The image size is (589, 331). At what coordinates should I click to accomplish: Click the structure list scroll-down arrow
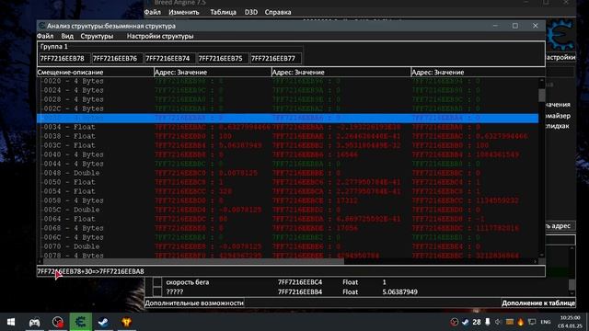coord(542,256)
